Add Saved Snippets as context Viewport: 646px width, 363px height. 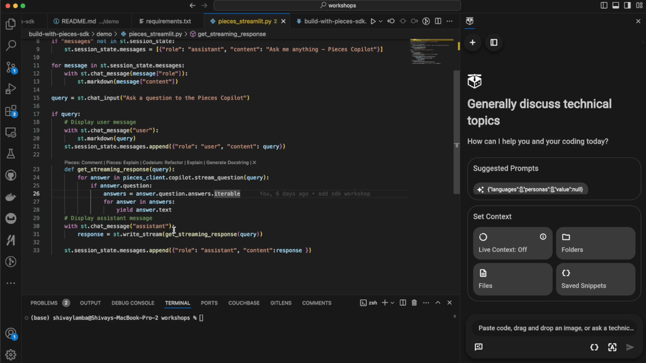[596, 279]
